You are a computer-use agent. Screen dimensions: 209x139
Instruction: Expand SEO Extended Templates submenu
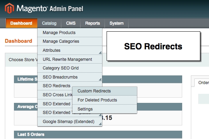click(55, 113)
